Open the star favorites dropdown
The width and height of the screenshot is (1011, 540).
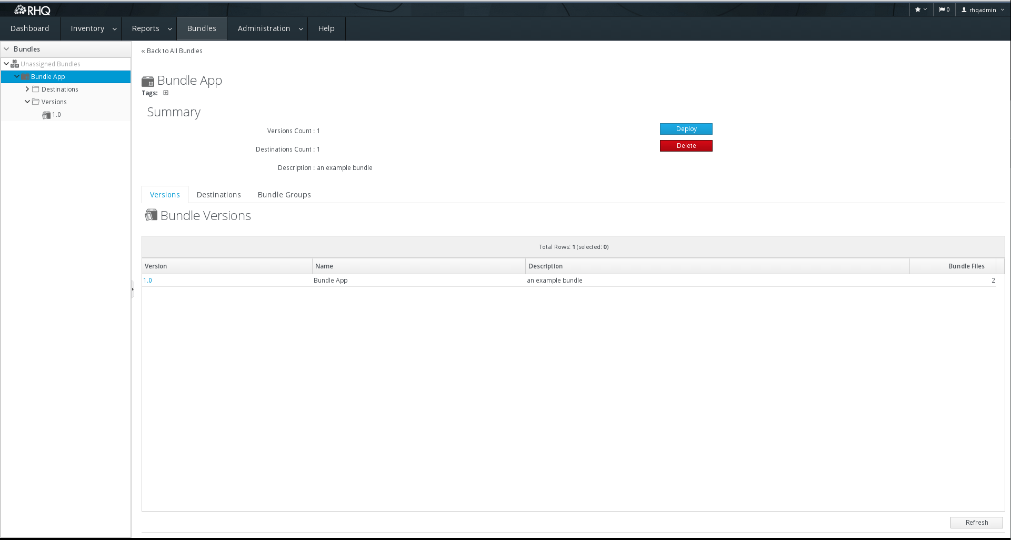pos(921,9)
